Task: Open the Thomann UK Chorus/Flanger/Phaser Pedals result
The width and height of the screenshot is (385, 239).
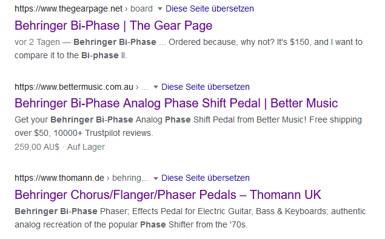Action: tap(168, 195)
